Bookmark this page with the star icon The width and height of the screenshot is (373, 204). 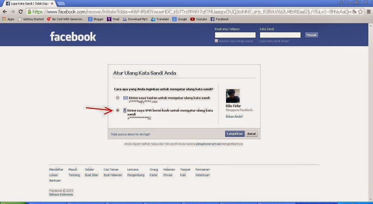click(361, 12)
